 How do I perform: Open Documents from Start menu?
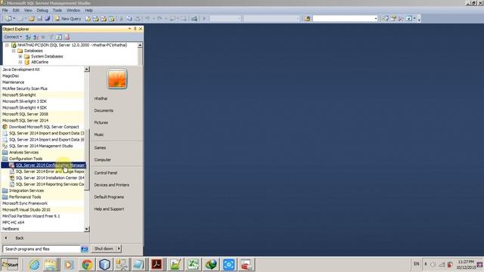coord(104,111)
